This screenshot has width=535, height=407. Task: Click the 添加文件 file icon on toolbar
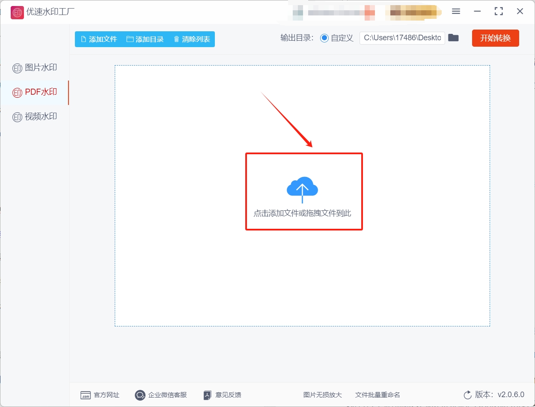(83, 39)
